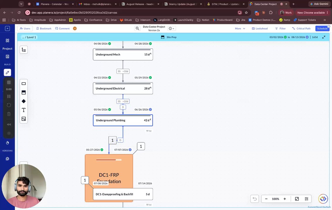Click the Level 1 breadcrumb
Screen dimensions: 332x210
tap(31, 37)
